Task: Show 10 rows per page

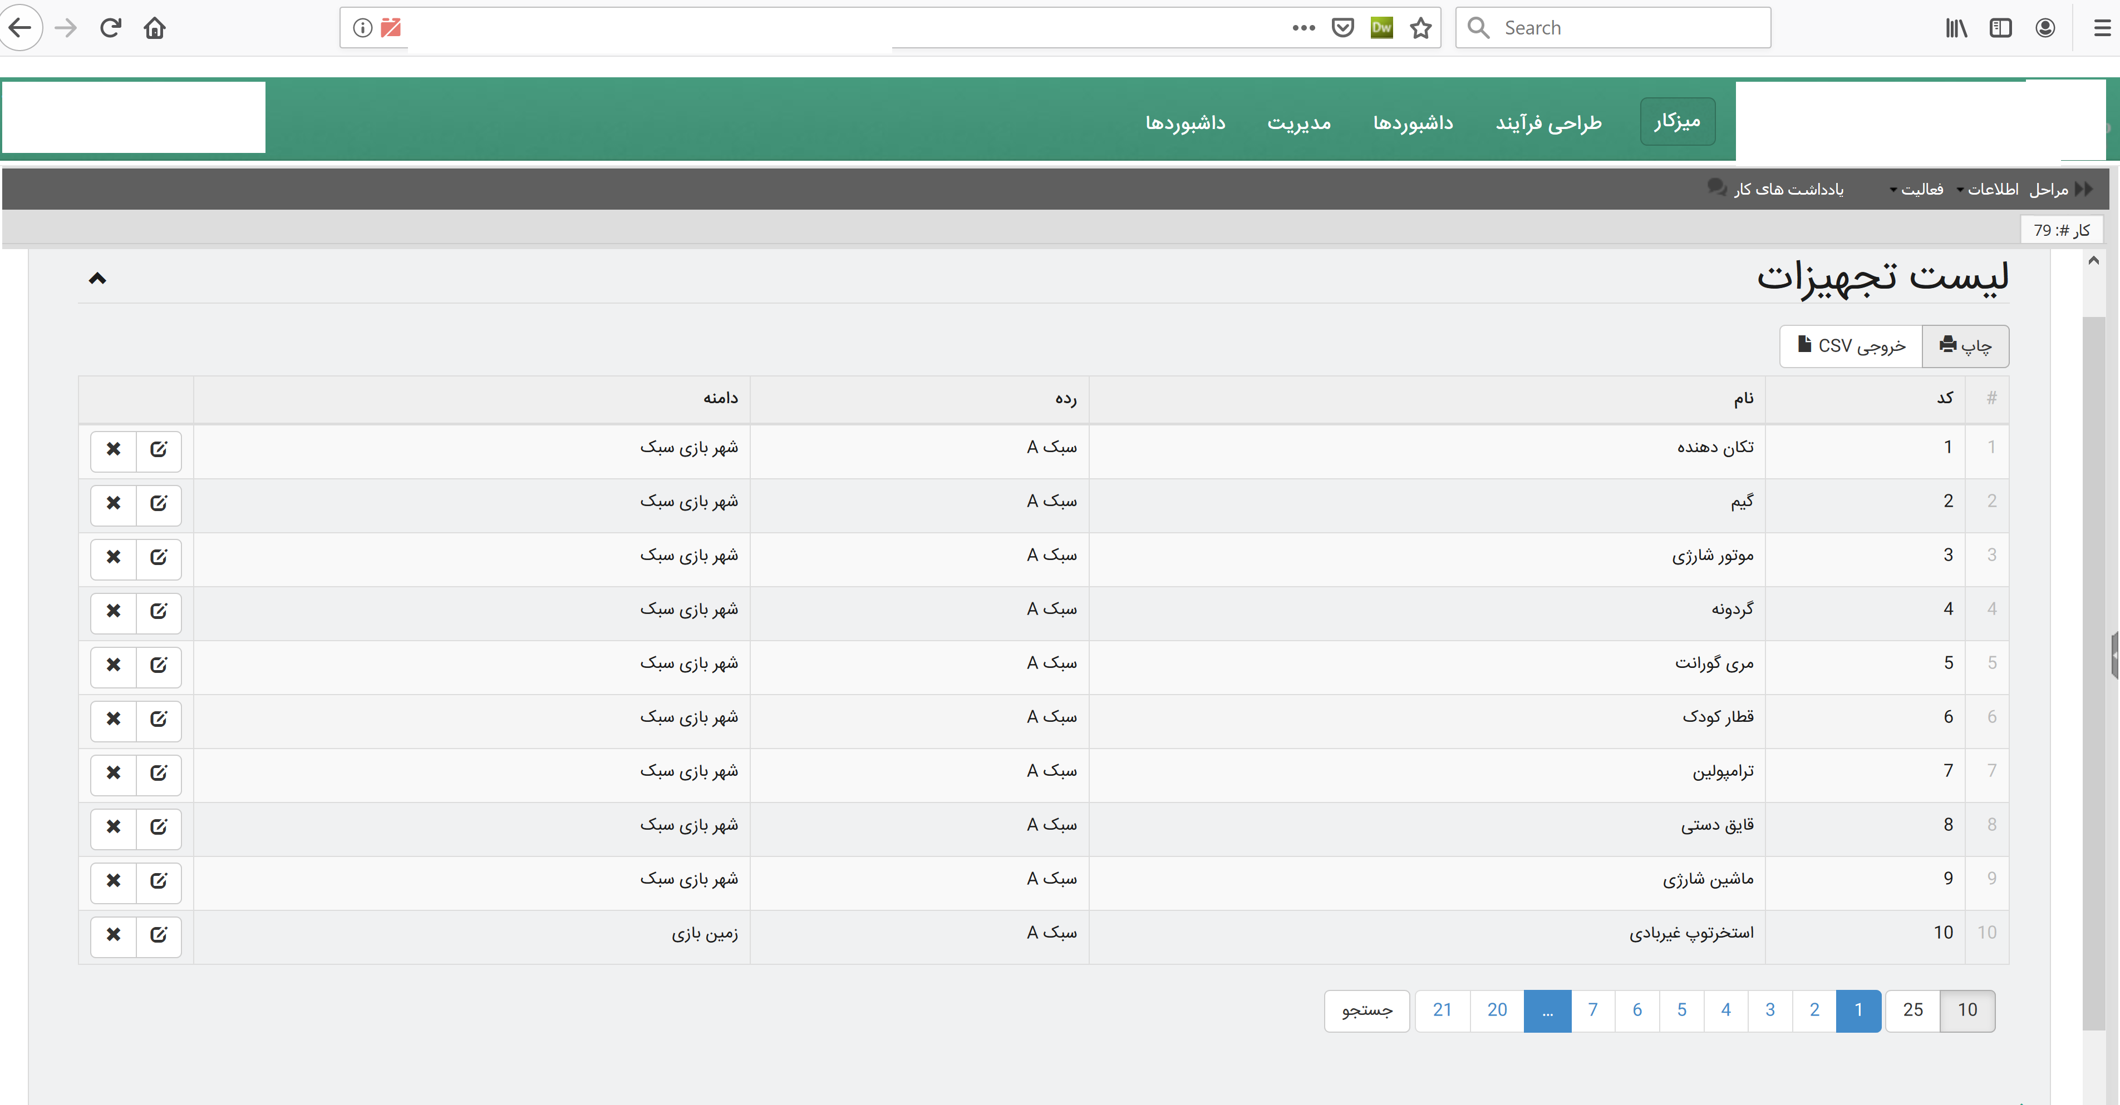Action: point(1967,1010)
